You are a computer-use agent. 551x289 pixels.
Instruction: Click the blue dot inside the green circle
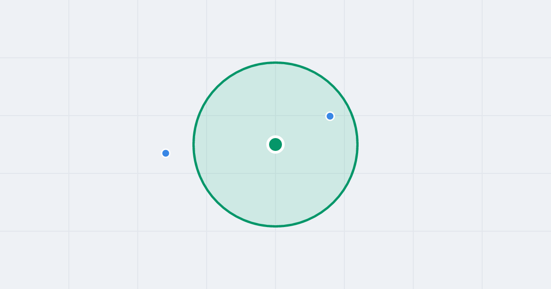[x=330, y=116]
